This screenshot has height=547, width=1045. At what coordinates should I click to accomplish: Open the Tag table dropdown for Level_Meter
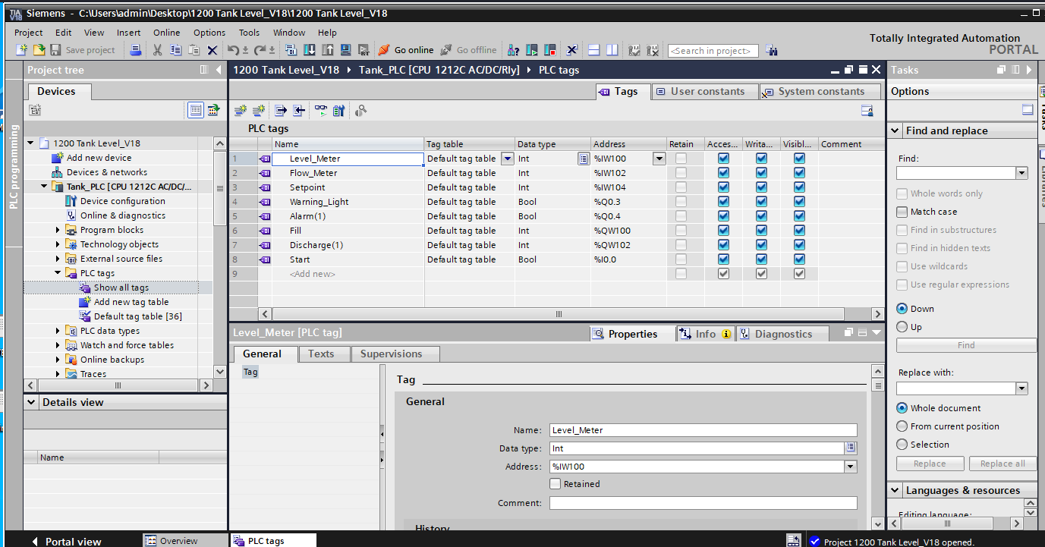(508, 159)
